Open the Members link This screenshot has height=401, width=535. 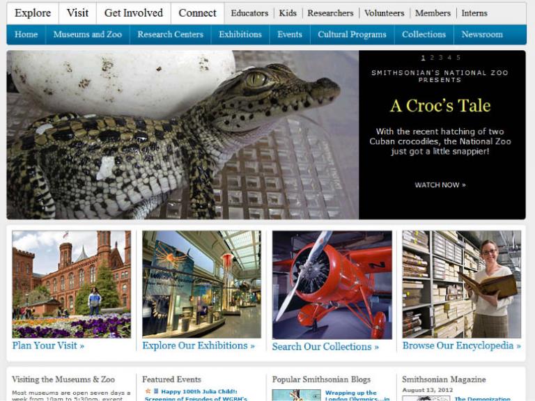click(433, 13)
